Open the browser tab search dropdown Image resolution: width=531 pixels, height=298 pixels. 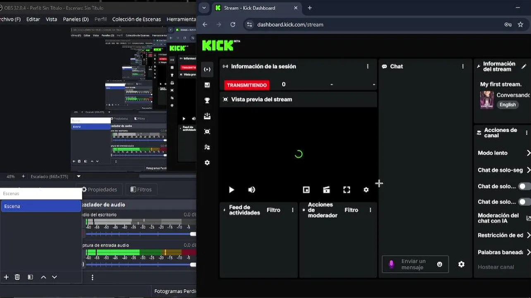click(x=204, y=8)
